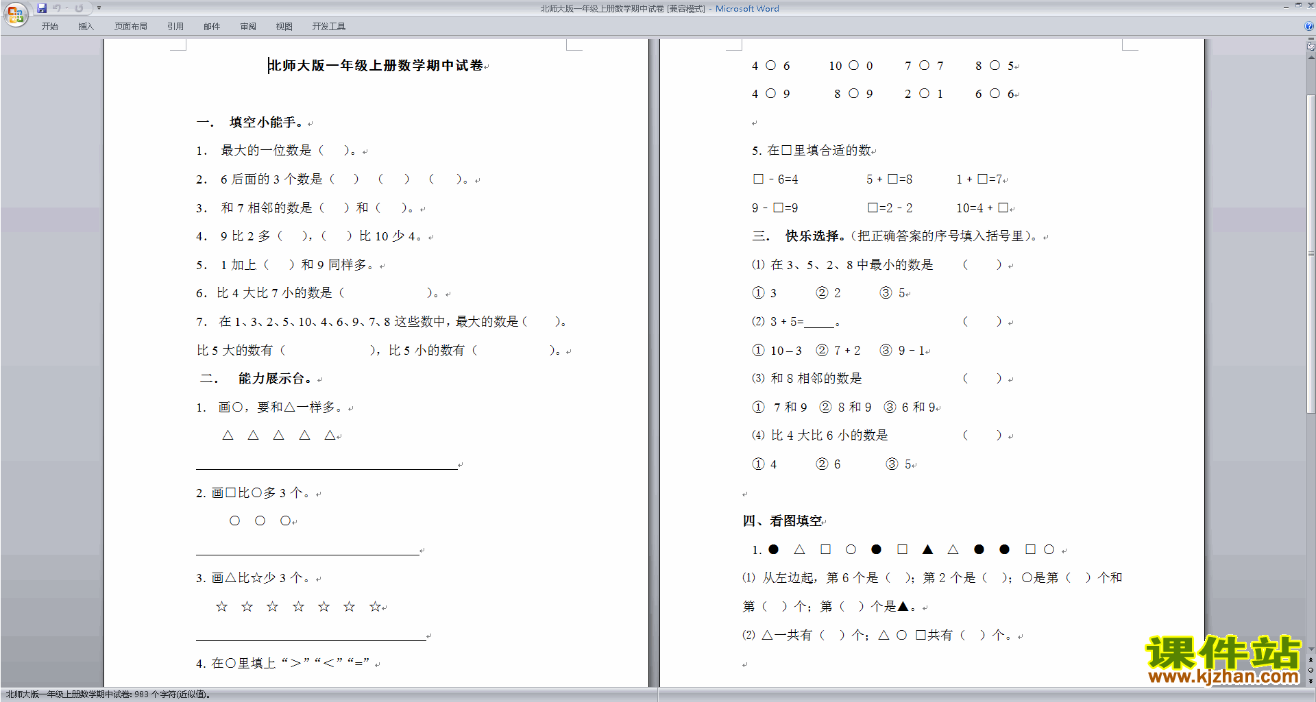This screenshot has width=1316, height=702.
Task: Click the Select Browse Object circle button
Action: [1311, 670]
